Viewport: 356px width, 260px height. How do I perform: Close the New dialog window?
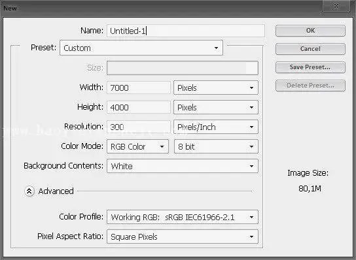(x=336, y=6)
